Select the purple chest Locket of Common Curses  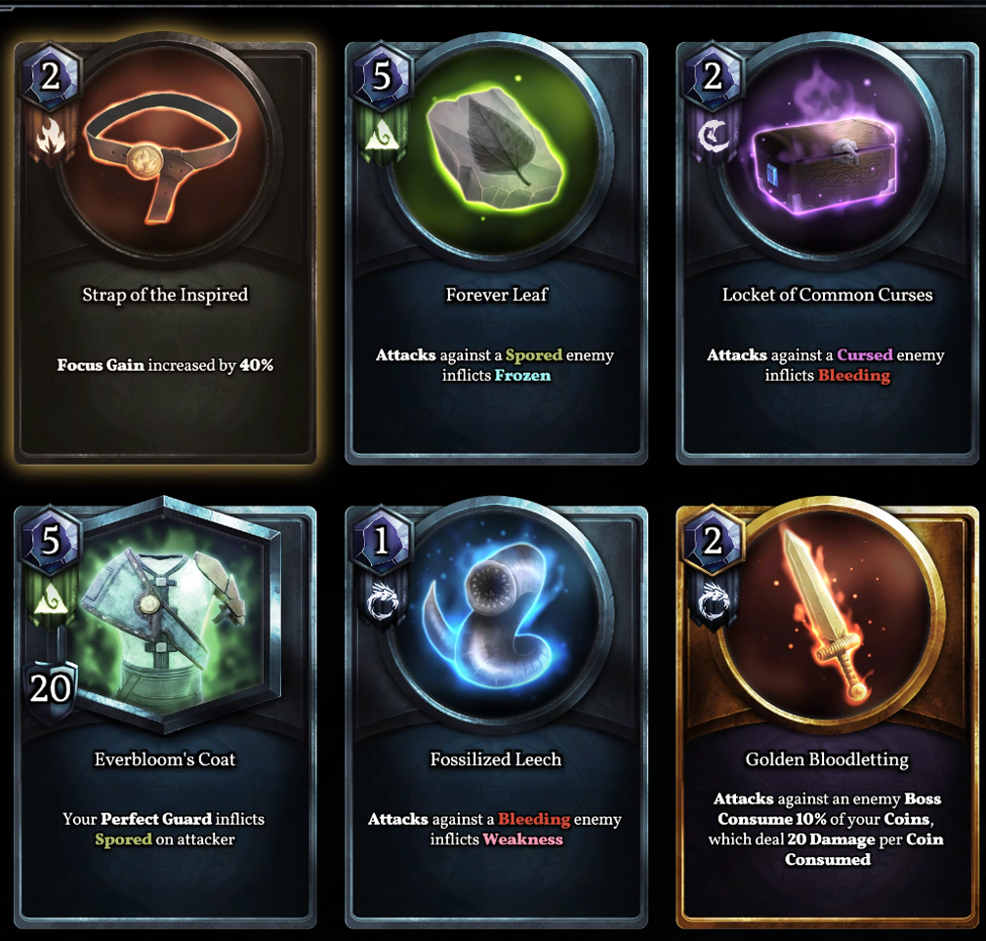pyautogui.click(x=825, y=169)
